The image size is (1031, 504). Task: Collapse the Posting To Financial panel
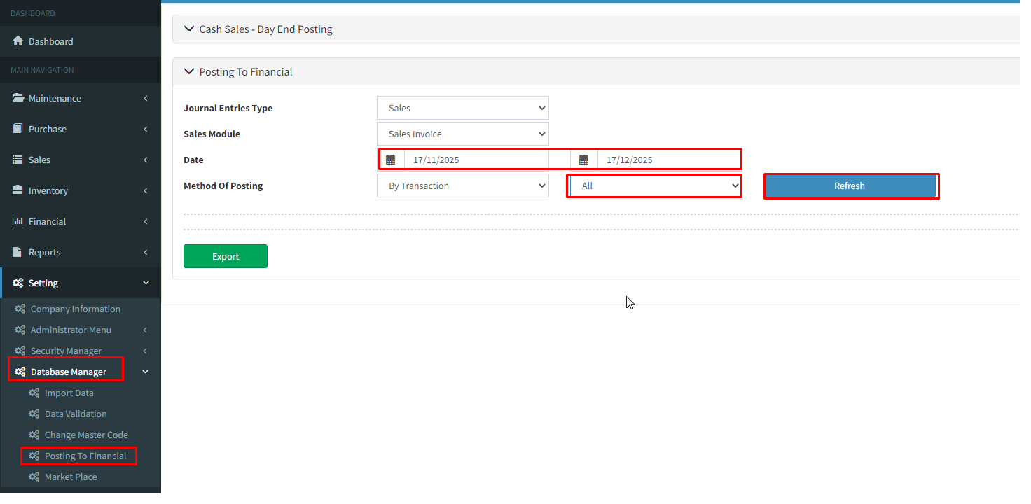[x=245, y=72]
